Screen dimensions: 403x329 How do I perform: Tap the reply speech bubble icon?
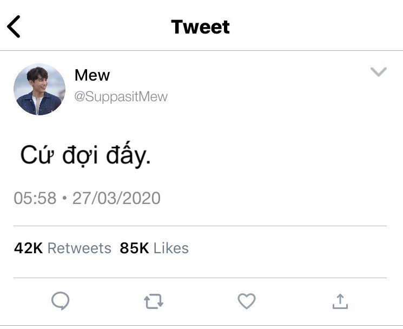[x=61, y=301]
